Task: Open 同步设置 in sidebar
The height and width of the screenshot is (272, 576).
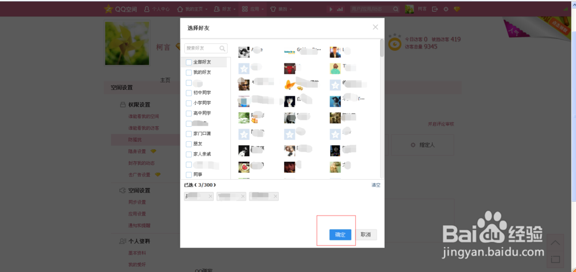Action: pos(137,202)
